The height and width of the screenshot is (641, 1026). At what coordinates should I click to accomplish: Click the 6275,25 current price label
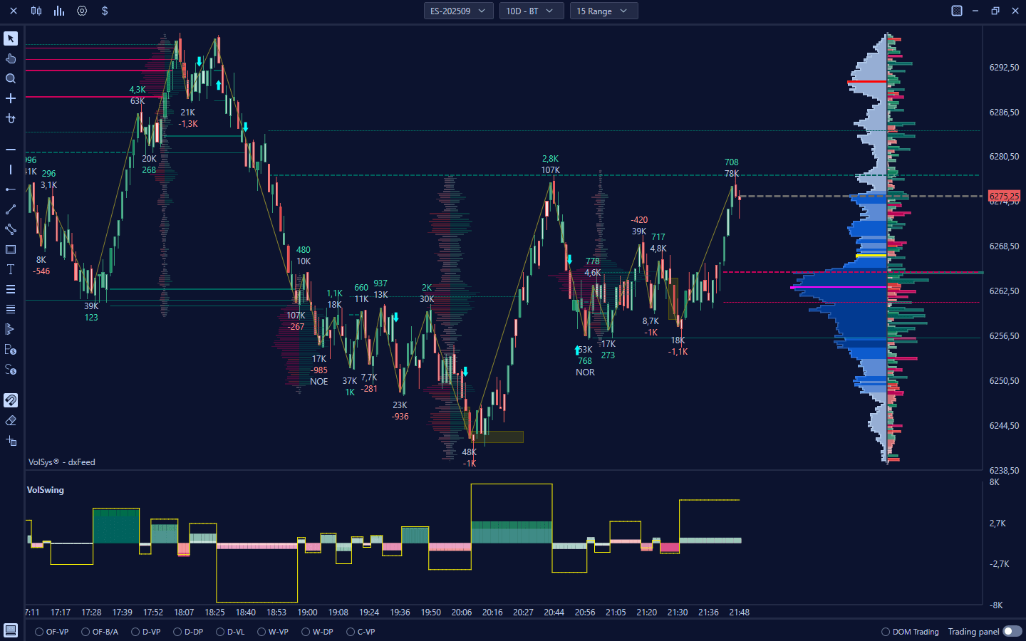tap(1004, 196)
